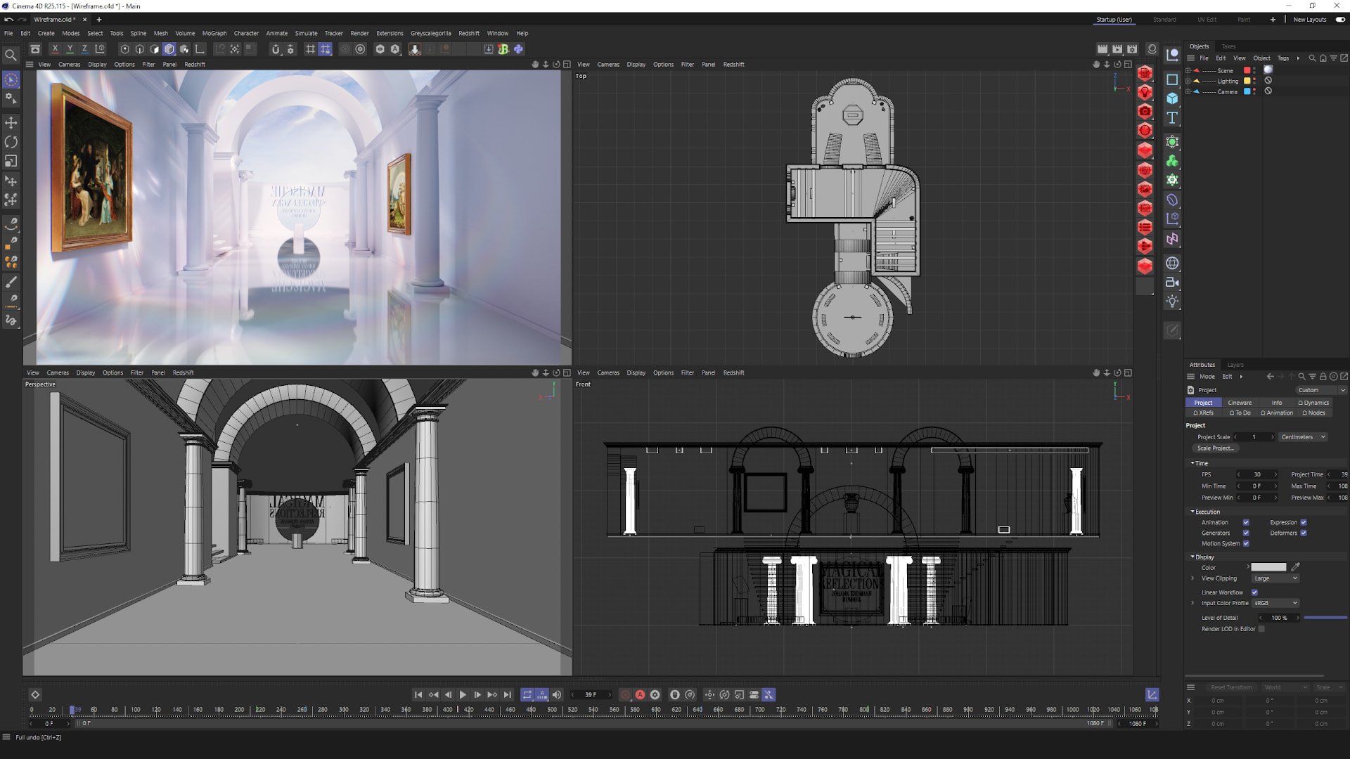Select the Text spline tool icon

click(x=1172, y=118)
